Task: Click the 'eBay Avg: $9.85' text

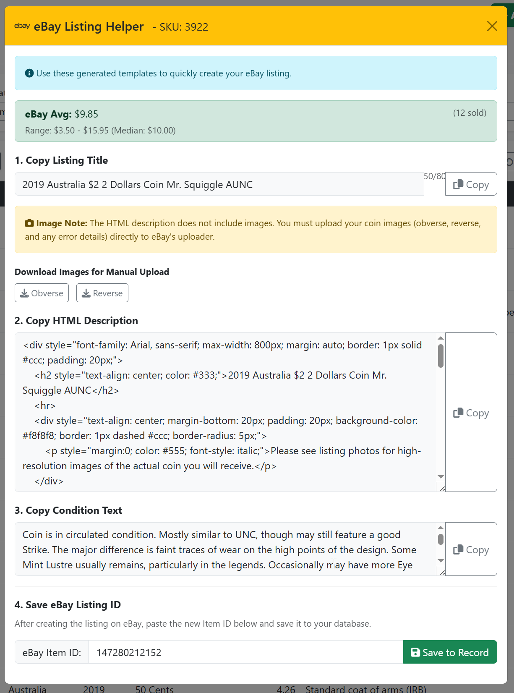Action: 62,114
